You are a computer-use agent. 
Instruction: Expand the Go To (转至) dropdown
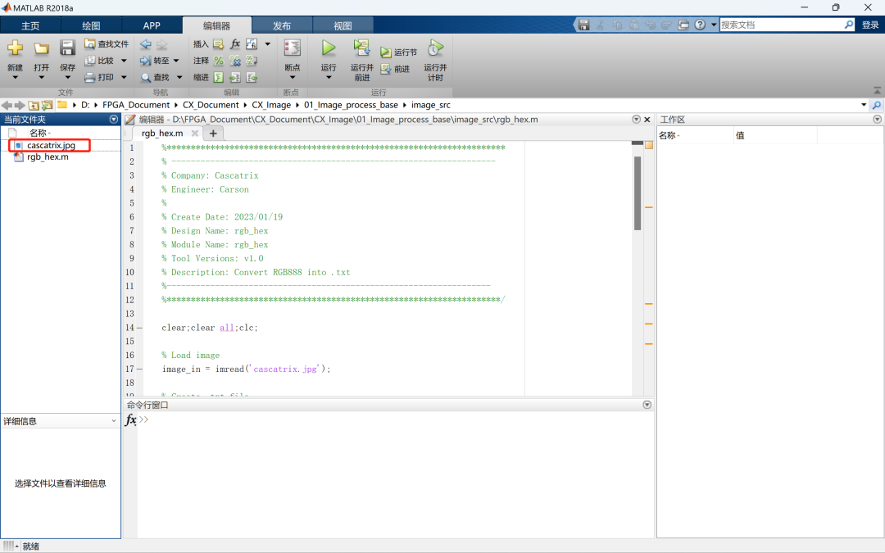tap(176, 61)
